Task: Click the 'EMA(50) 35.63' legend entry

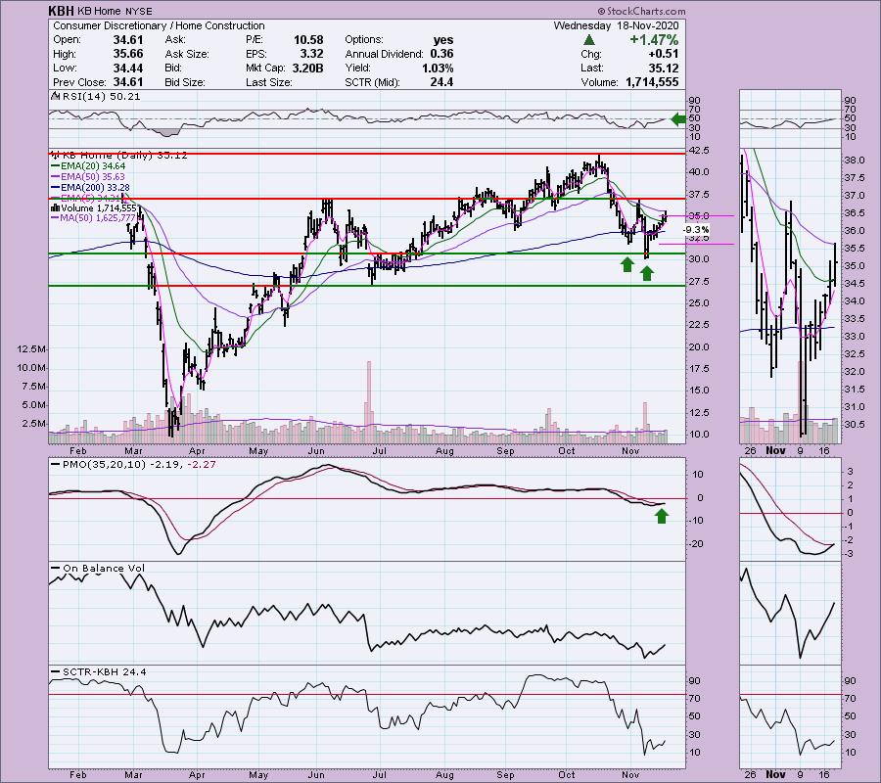Action: [93, 177]
